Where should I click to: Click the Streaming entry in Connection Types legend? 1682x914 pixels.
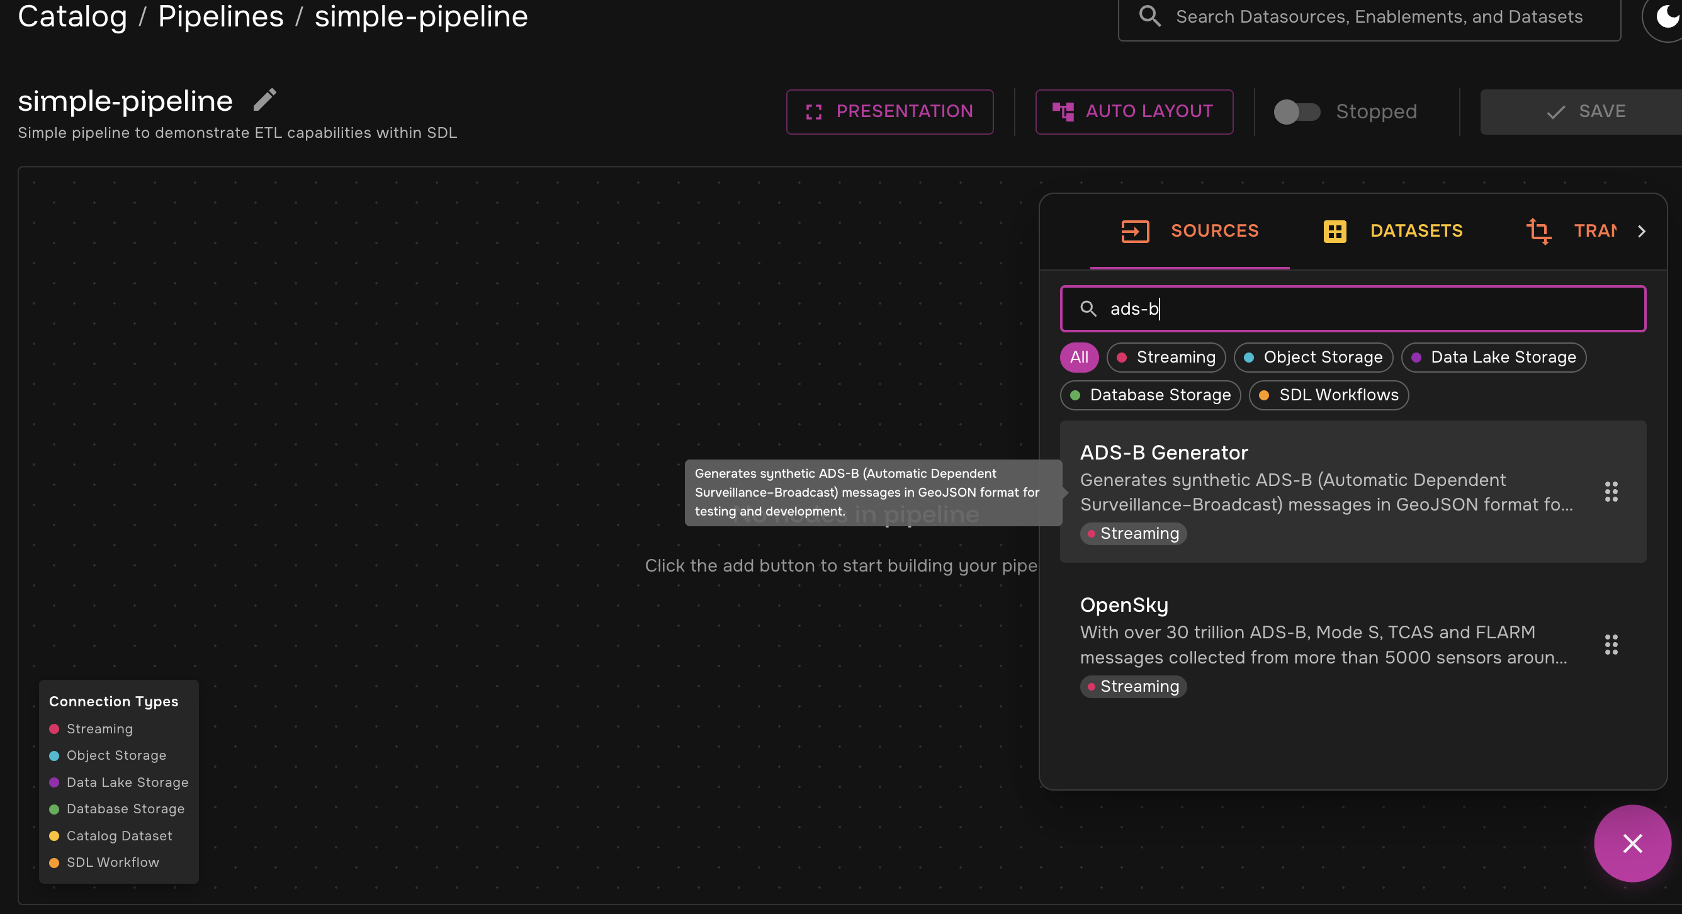point(91,728)
